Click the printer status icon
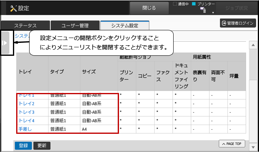Image resolution: width=259 pixels, height=152 pixels. coord(203,10)
